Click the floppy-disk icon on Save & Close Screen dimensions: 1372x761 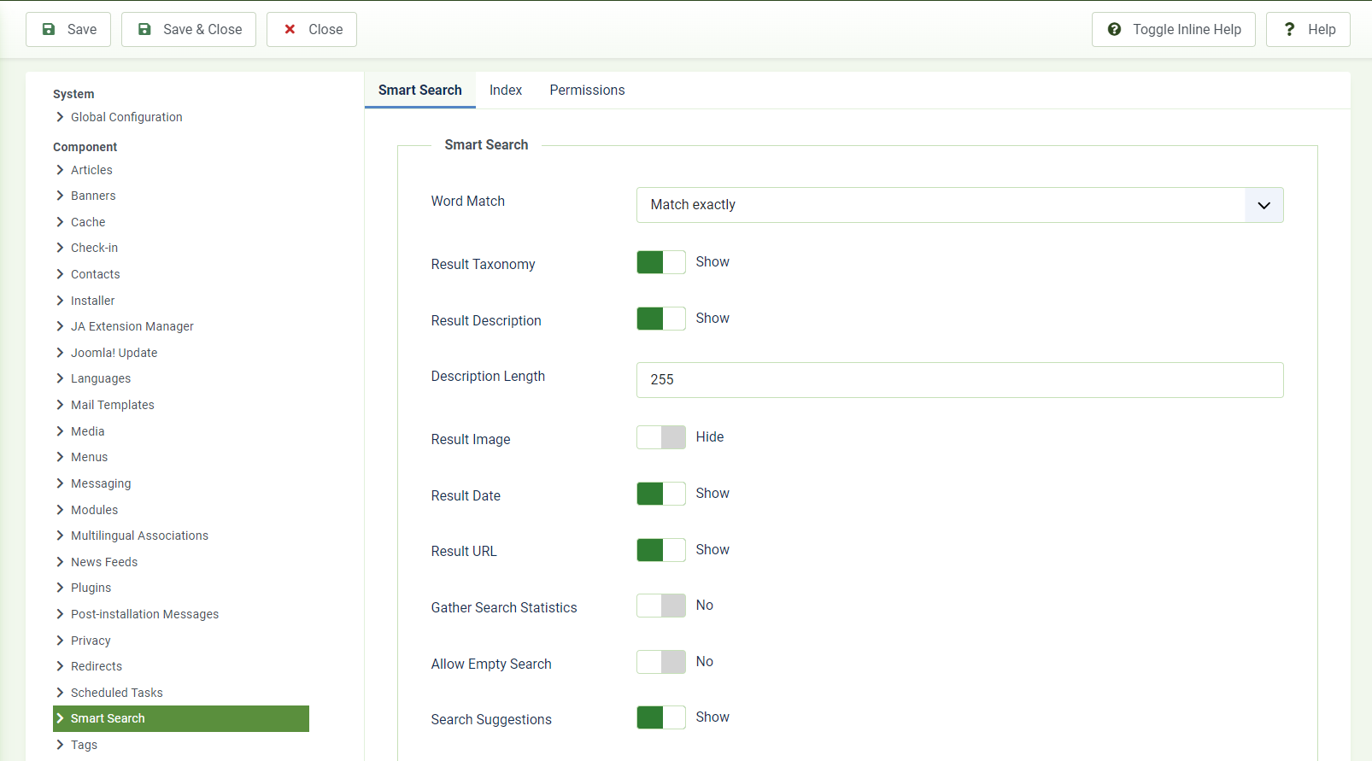pyautogui.click(x=145, y=29)
